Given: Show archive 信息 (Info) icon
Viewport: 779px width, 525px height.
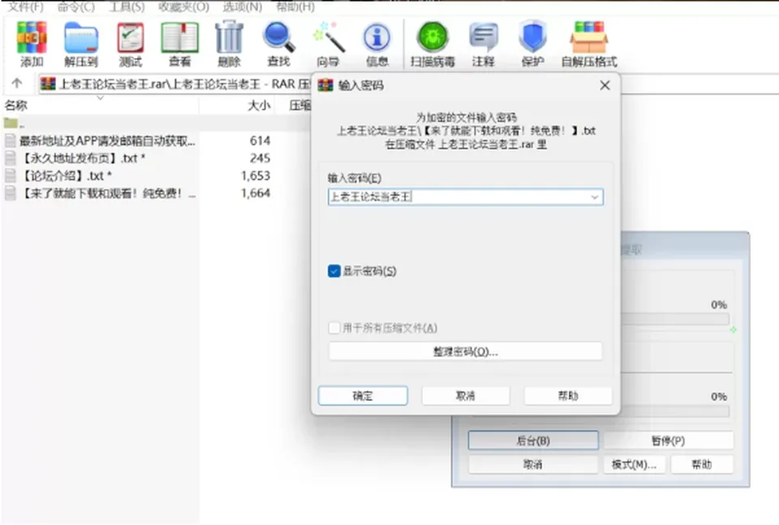Looking at the screenshot, I should [x=377, y=44].
